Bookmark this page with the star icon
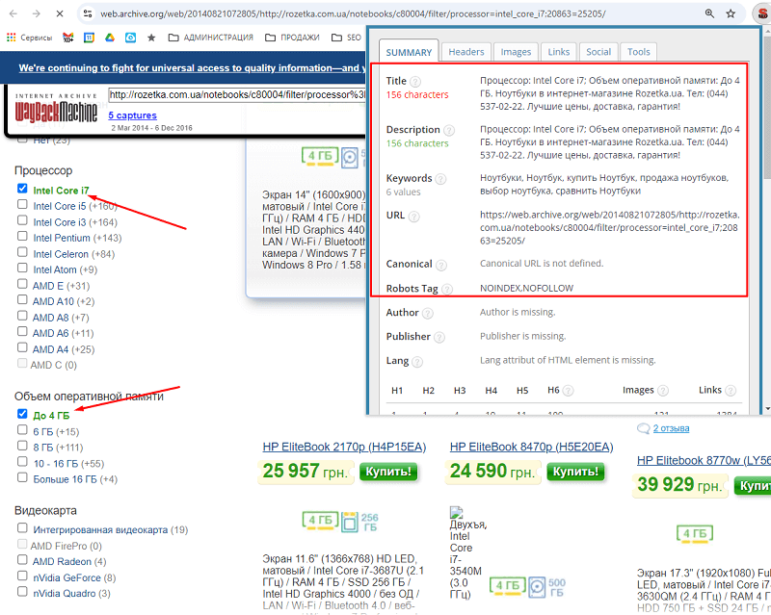The height and width of the screenshot is (615, 771). [x=731, y=13]
